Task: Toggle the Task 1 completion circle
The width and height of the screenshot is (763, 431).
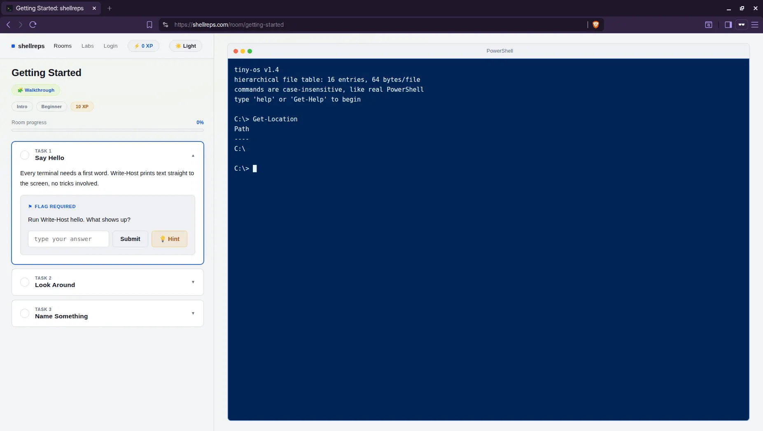Action: [25, 155]
